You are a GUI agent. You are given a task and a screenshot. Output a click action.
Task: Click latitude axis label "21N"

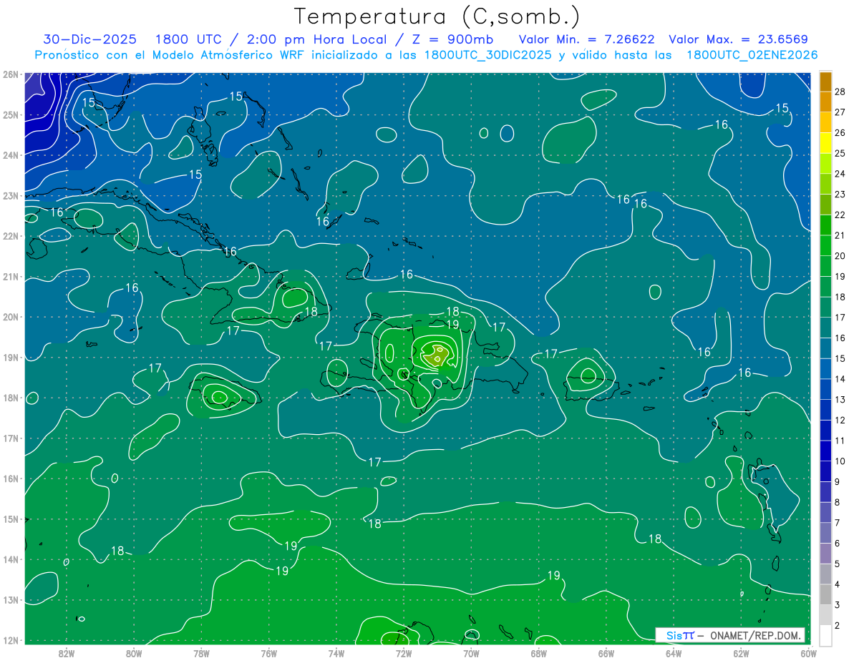pos(10,276)
